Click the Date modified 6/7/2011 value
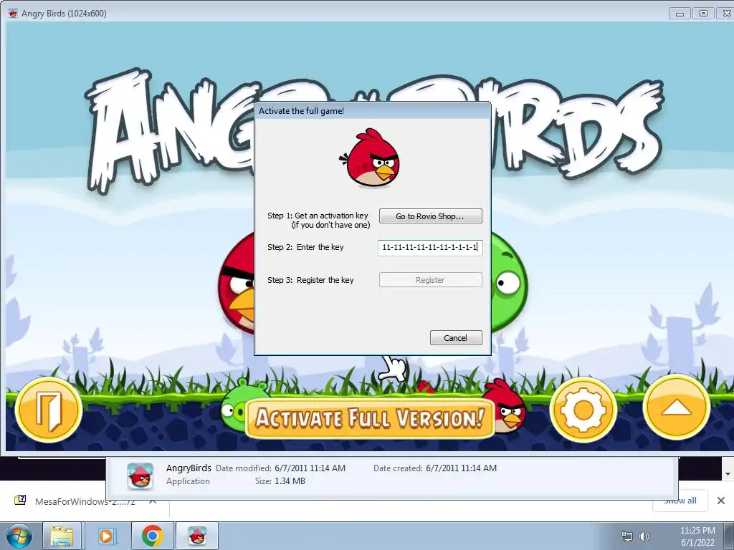734x550 pixels. point(310,468)
